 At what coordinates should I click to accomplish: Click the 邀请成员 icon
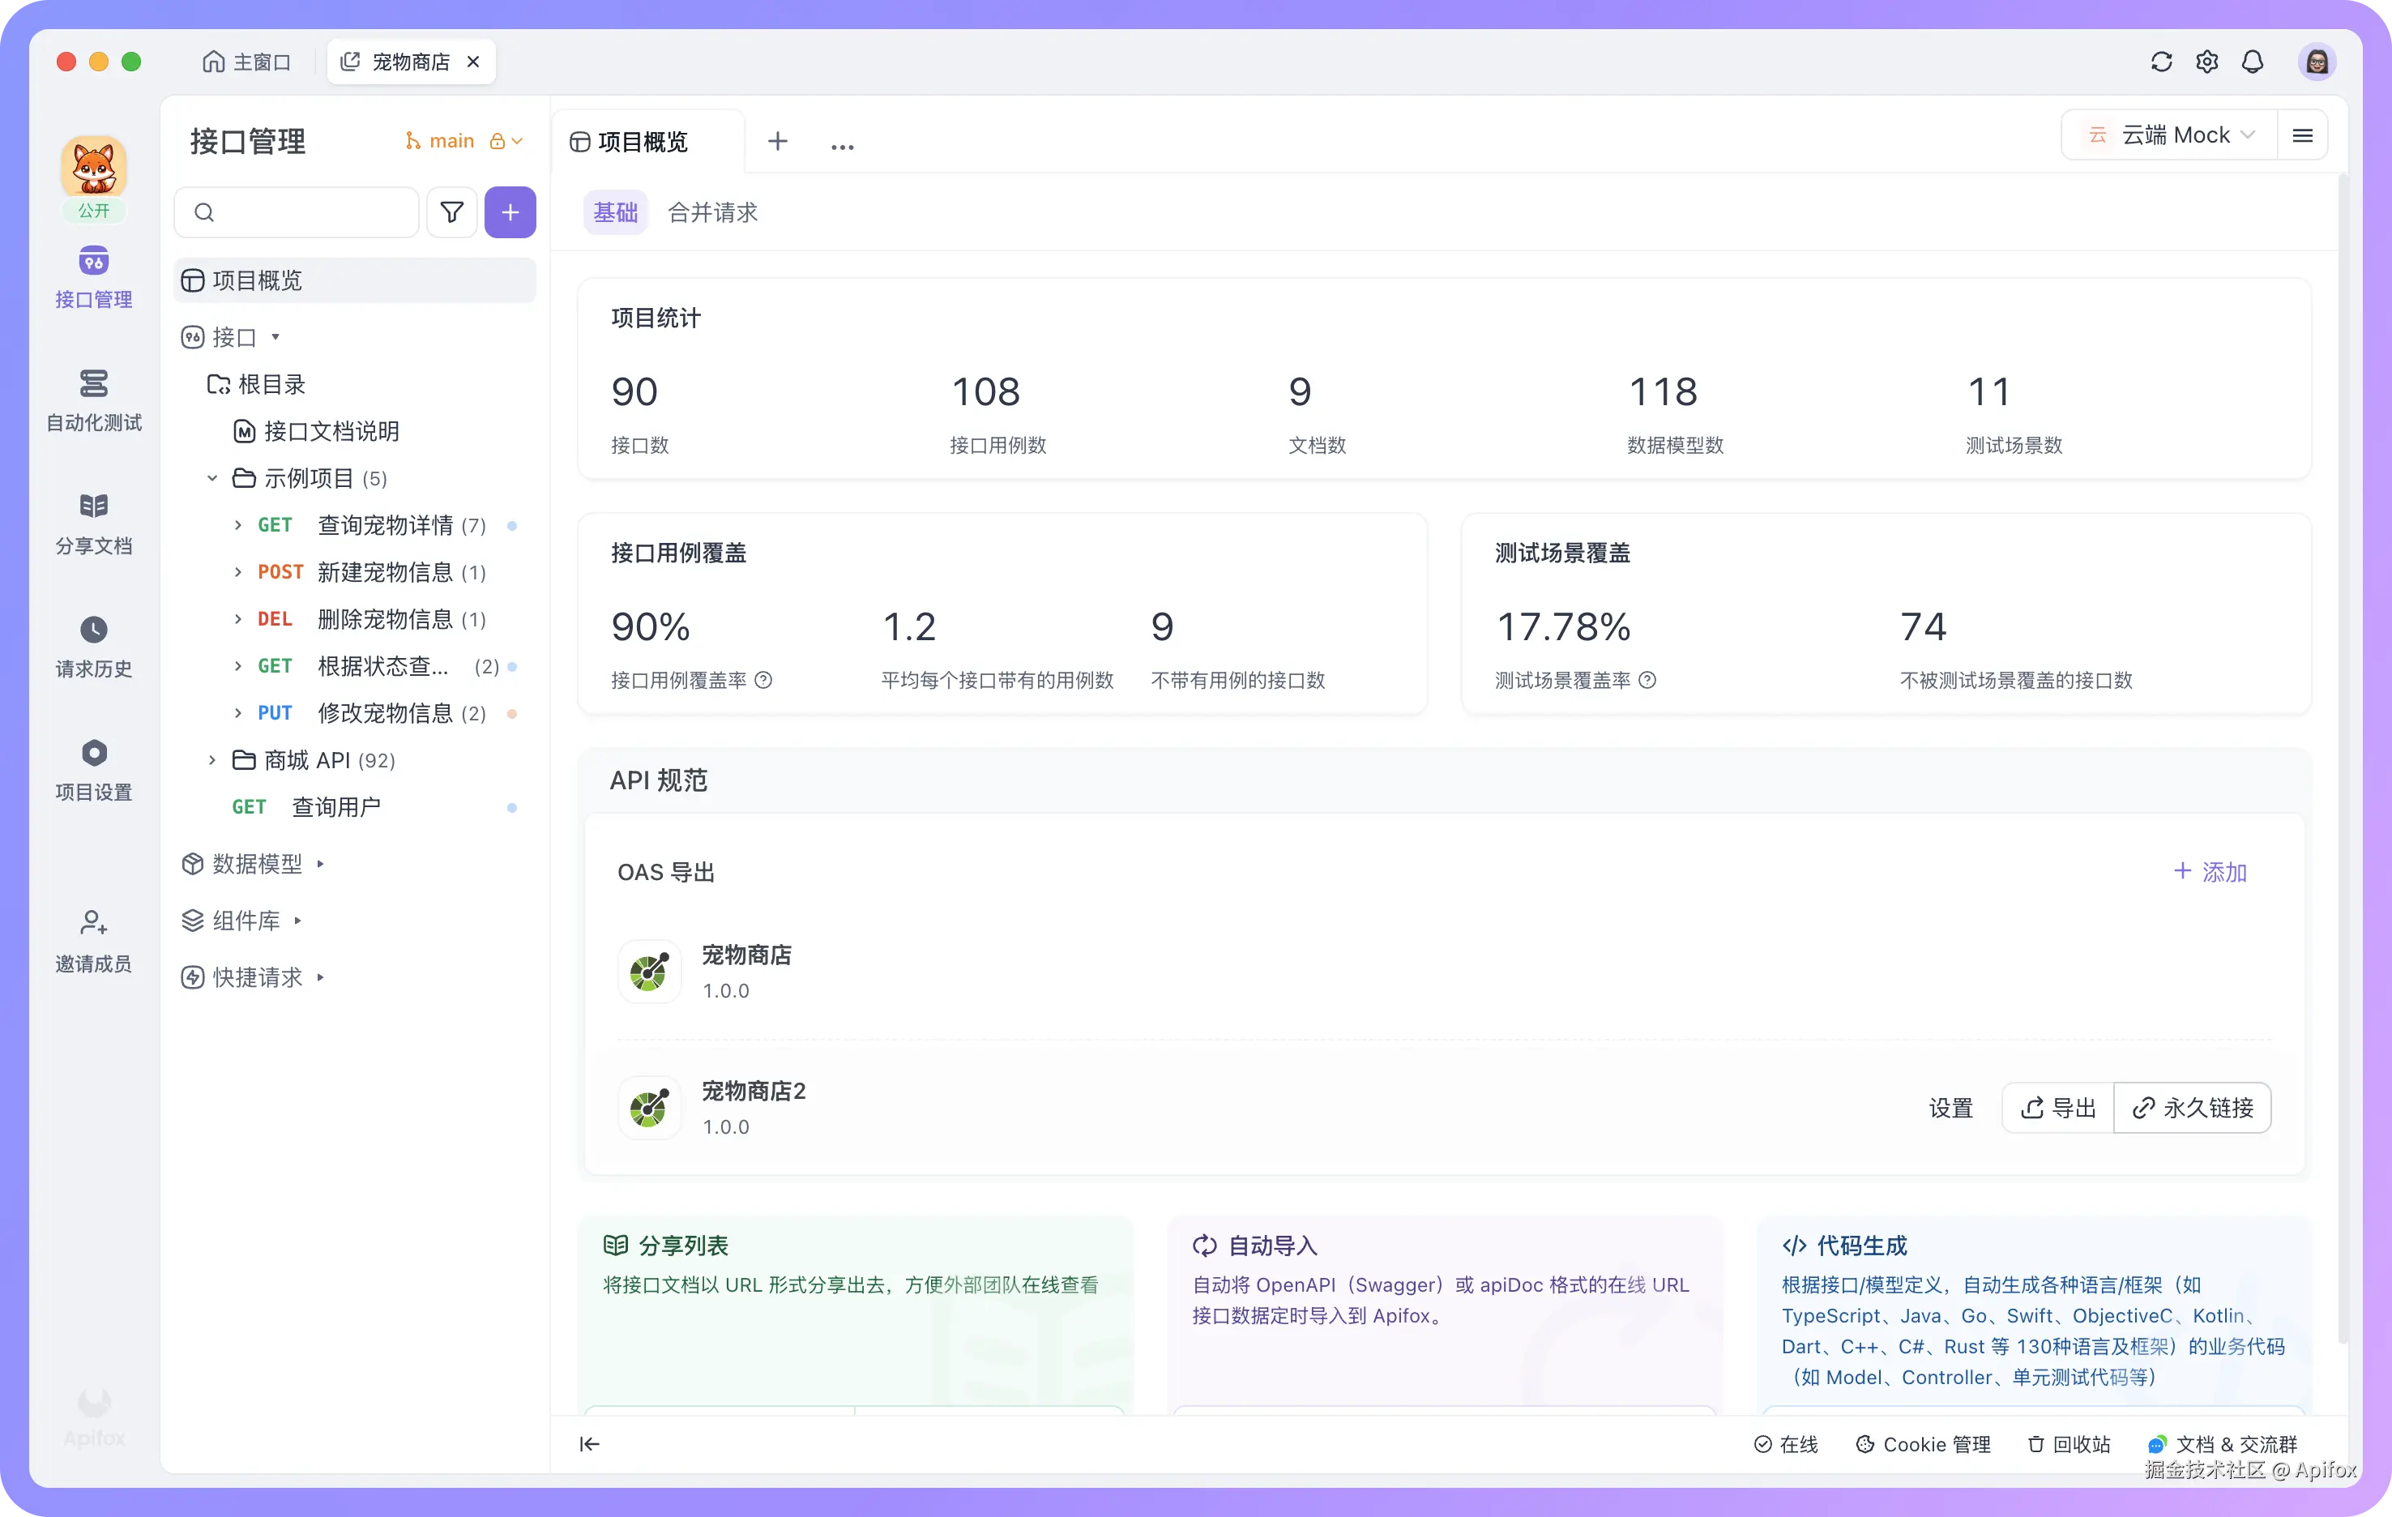93,923
